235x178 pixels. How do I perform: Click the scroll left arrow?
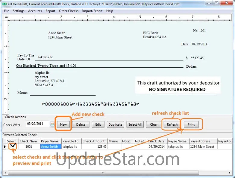pos(5,173)
